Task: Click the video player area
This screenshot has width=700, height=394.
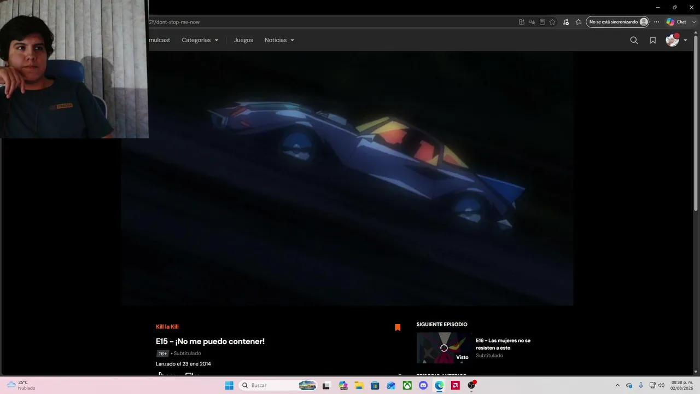Action: pos(347,178)
